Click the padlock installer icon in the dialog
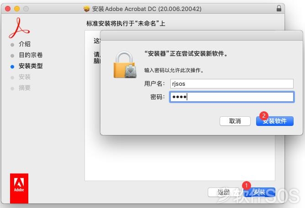The width and height of the screenshot is (305, 208). (125, 64)
